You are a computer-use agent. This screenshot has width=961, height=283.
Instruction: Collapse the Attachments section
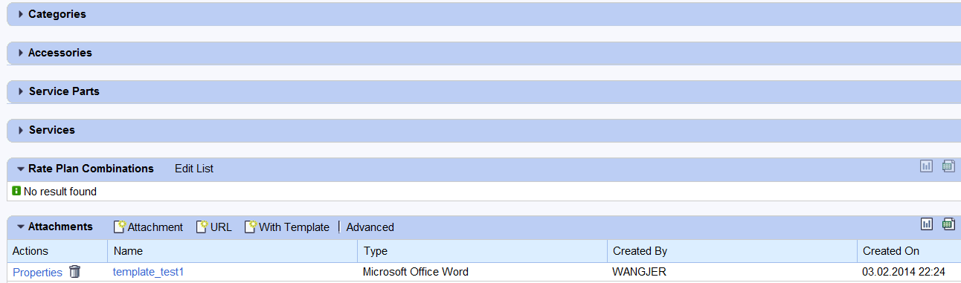click(21, 227)
